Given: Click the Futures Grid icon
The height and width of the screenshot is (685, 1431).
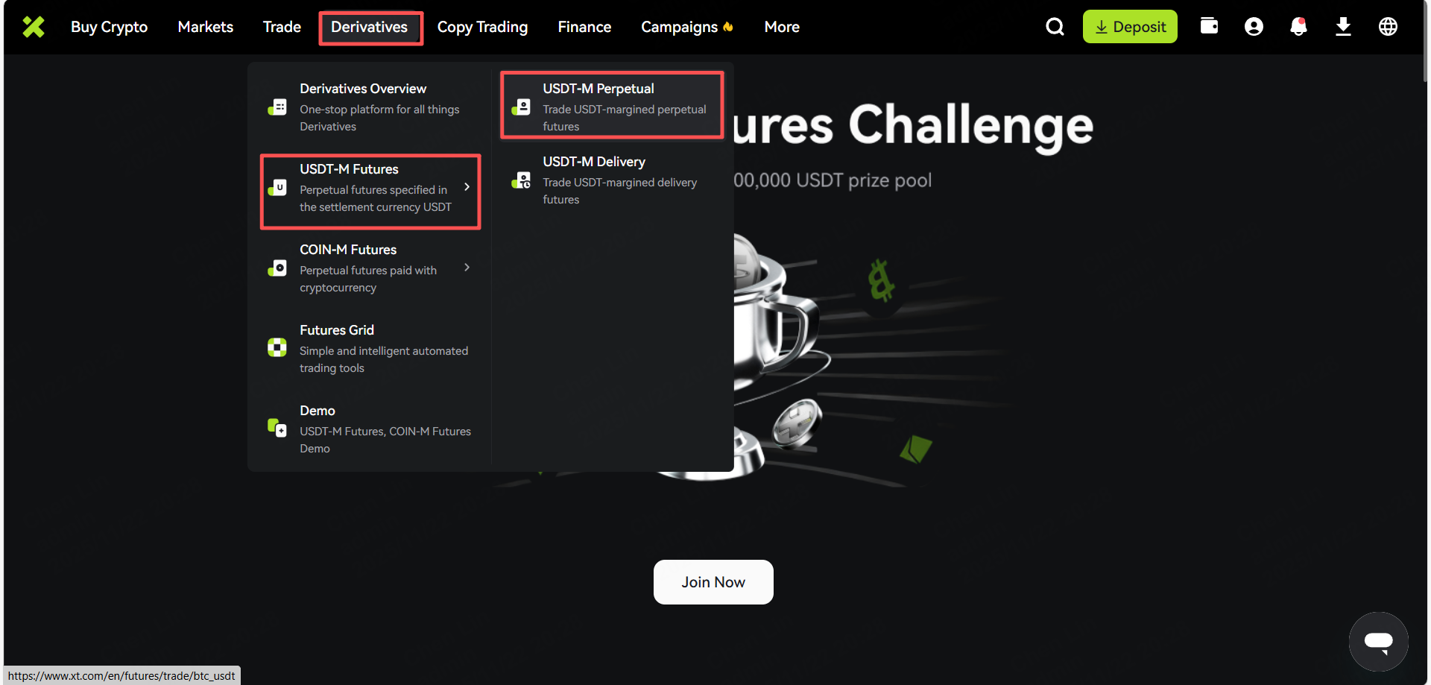Looking at the screenshot, I should 277,347.
